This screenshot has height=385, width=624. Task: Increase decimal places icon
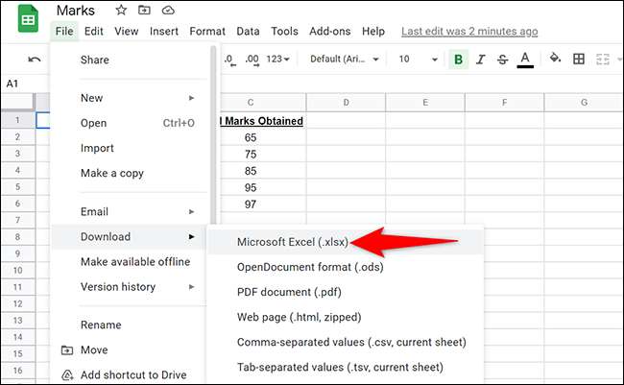252,60
